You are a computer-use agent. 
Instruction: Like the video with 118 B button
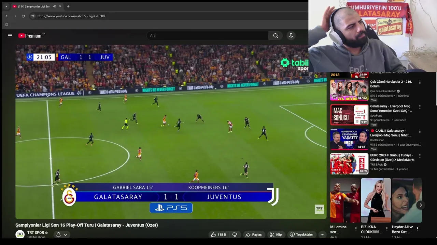click(x=218, y=235)
